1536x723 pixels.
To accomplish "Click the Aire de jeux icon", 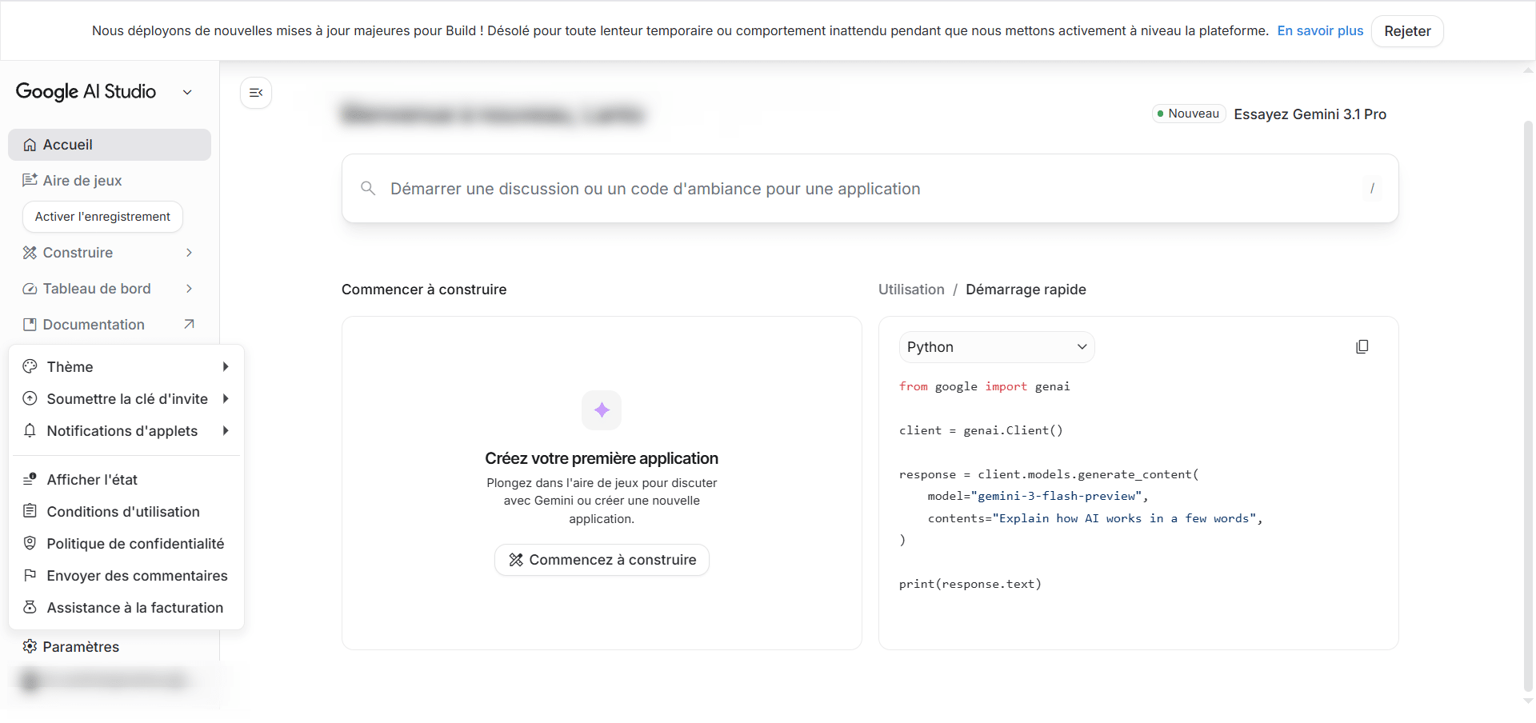I will [x=30, y=181].
